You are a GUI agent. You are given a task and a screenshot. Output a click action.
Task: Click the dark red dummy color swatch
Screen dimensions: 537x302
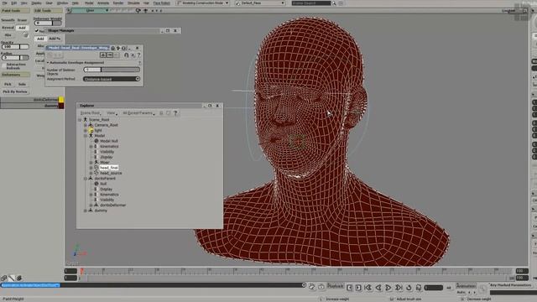point(61,106)
